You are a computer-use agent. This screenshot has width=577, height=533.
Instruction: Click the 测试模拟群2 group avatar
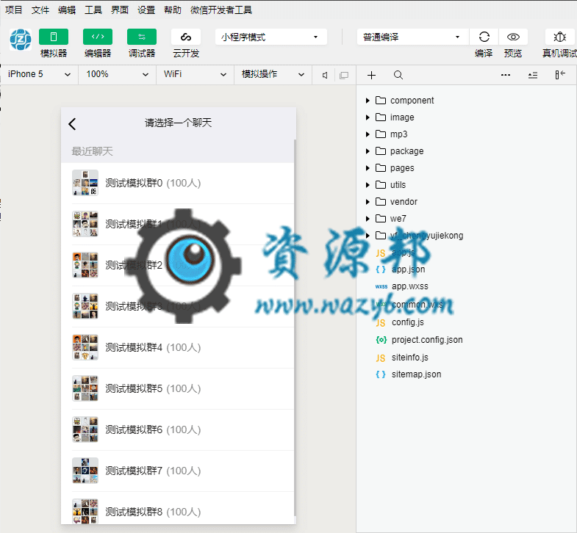85,265
